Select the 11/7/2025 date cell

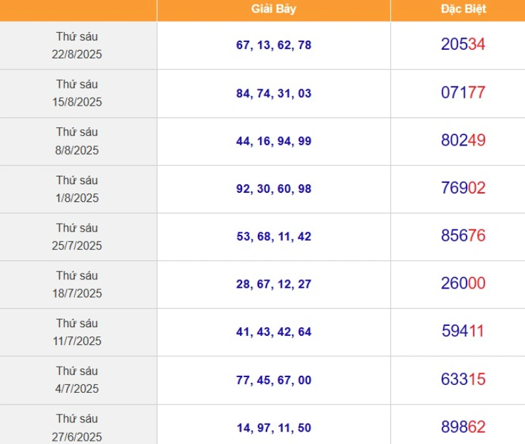[x=77, y=333]
